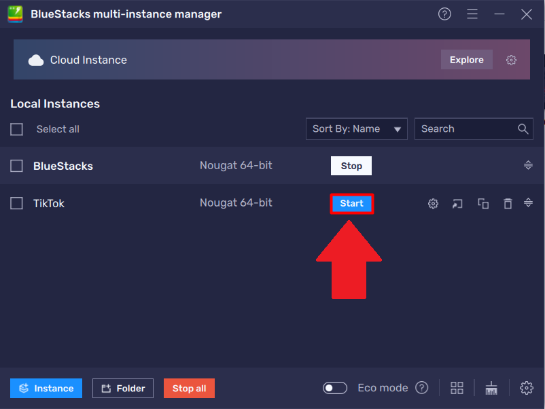Click the Explore button for Cloud Instance
This screenshot has width=545, height=409.
[x=466, y=60]
